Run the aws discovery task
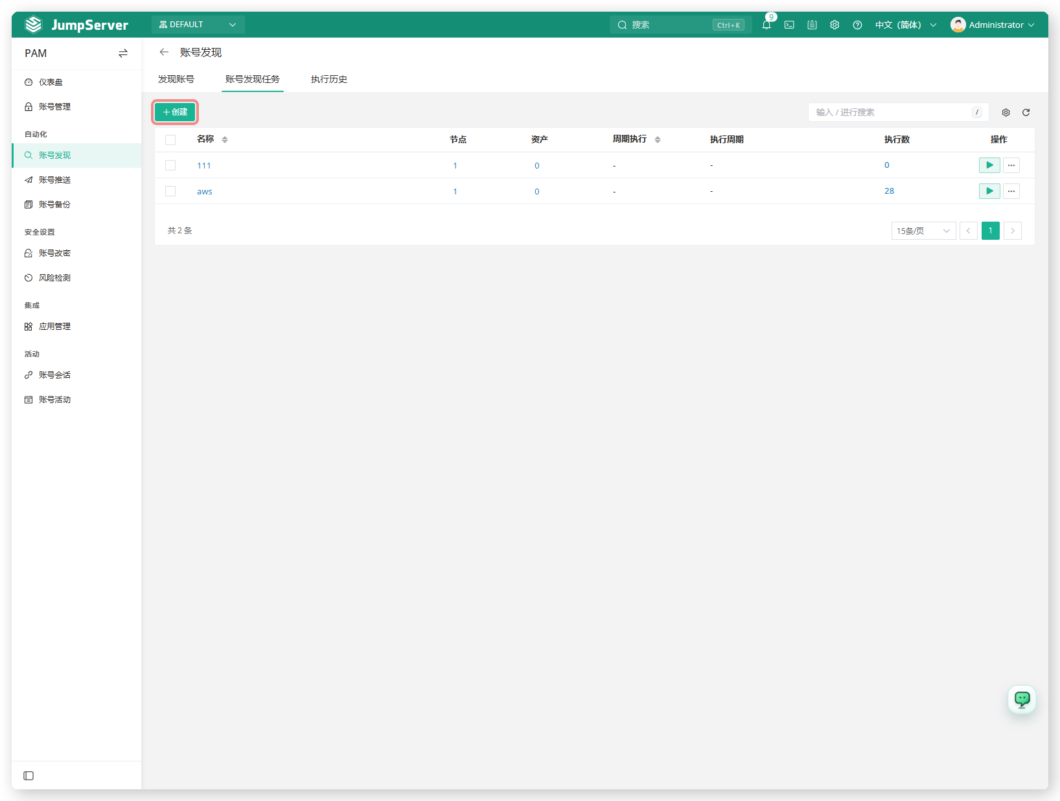Viewport: 1060px width, 801px height. pyautogui.click(x=989, y=191)
